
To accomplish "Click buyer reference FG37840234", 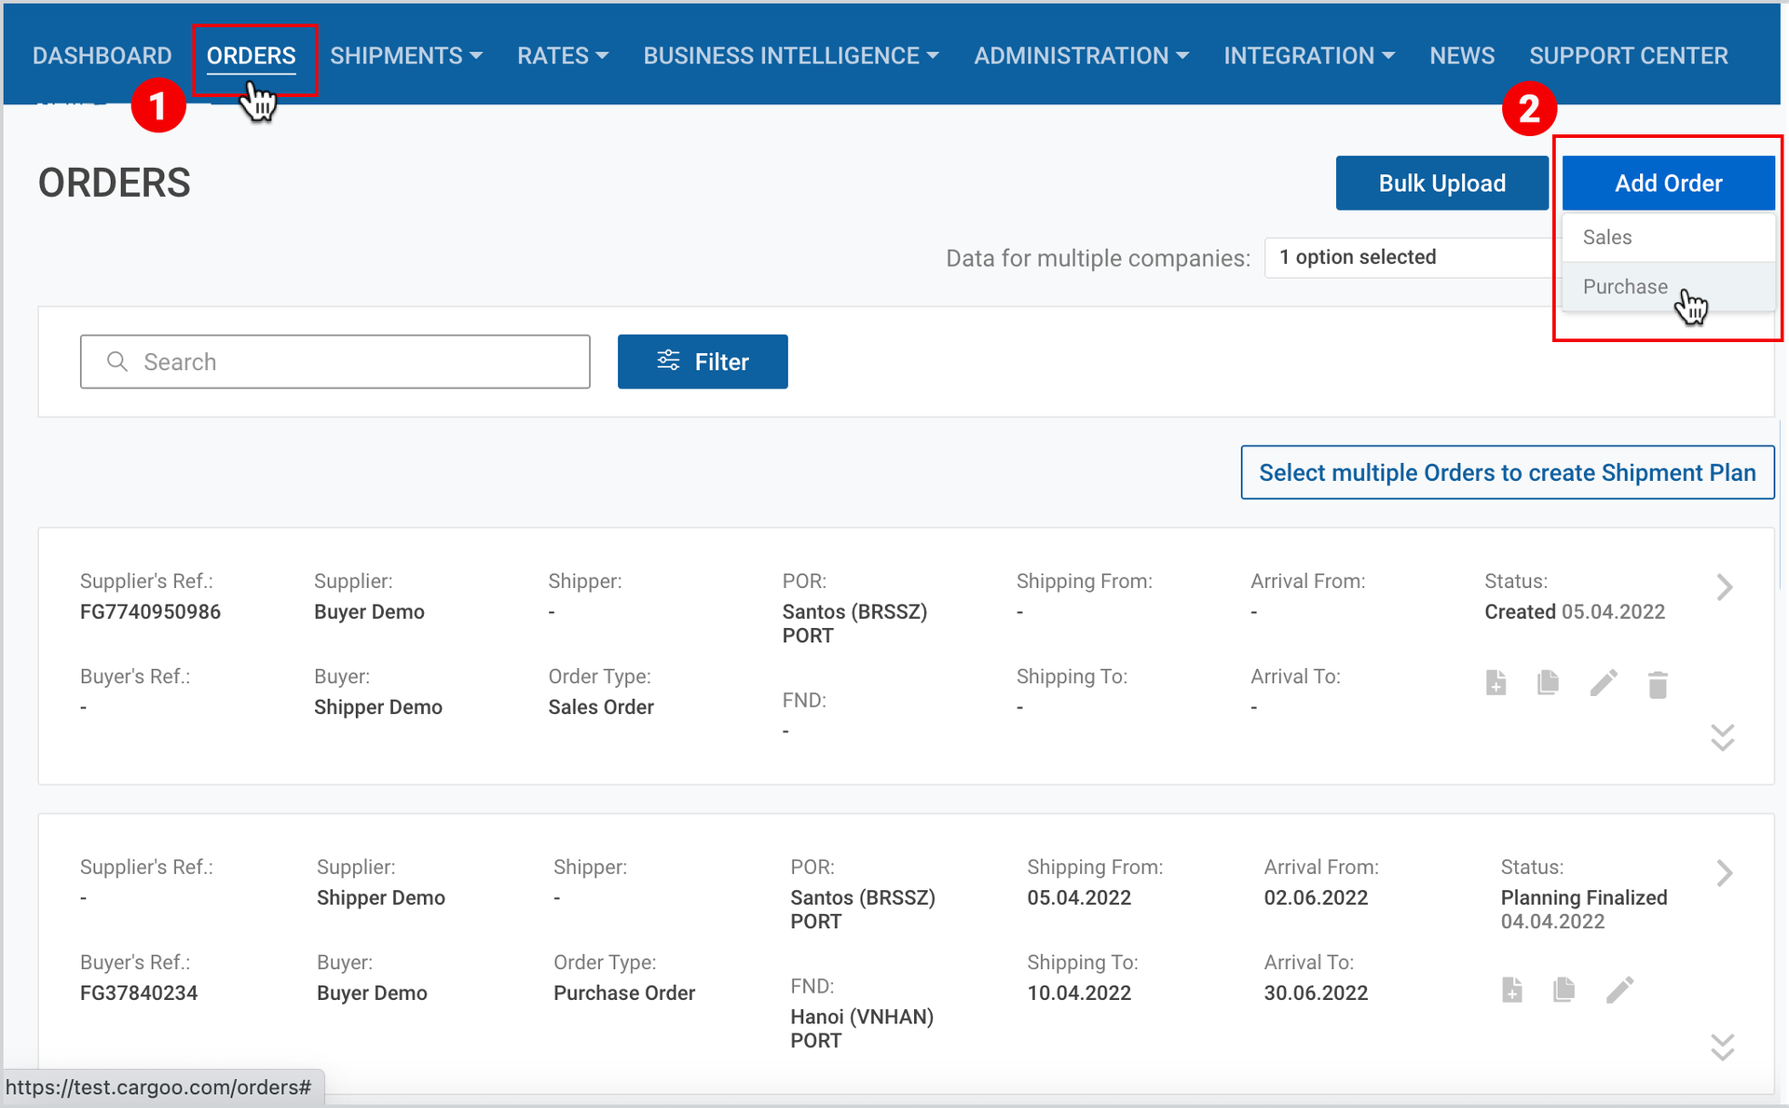I will point(139,993).
